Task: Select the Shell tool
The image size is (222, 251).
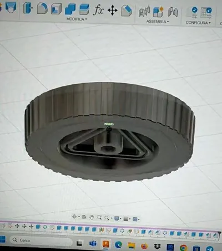Action: pyautogui.click(x=56, y=9)
